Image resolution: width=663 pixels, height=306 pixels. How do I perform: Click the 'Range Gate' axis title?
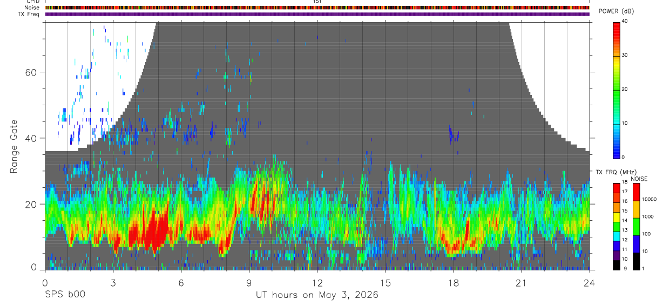point(14,146)
